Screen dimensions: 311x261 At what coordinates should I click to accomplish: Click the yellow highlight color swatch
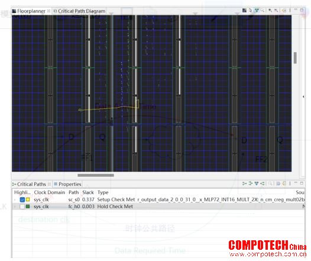[x=28, y=199]
